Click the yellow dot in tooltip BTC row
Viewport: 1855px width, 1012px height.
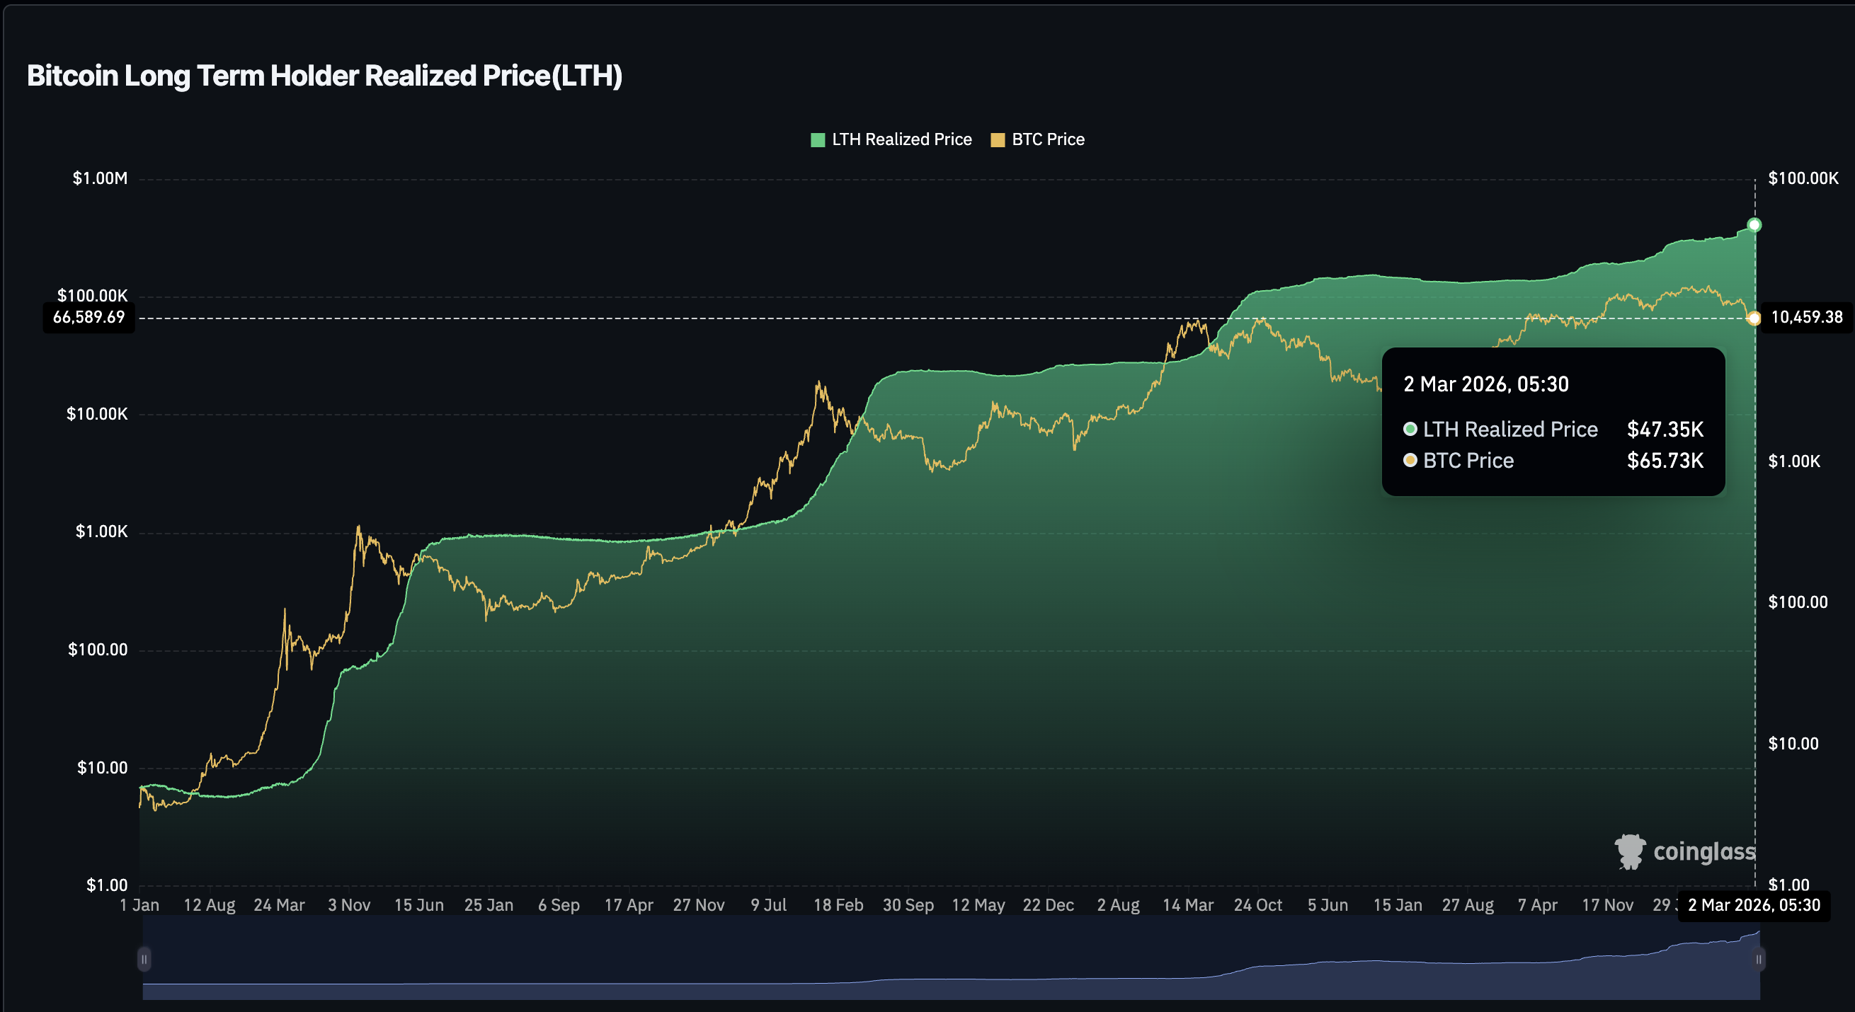tap(1410, 460)
